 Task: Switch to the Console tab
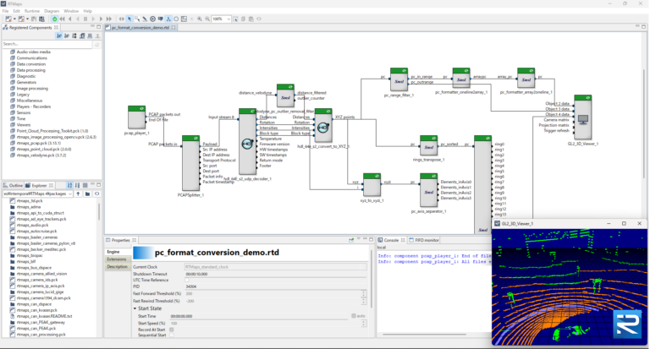[391, 240]
